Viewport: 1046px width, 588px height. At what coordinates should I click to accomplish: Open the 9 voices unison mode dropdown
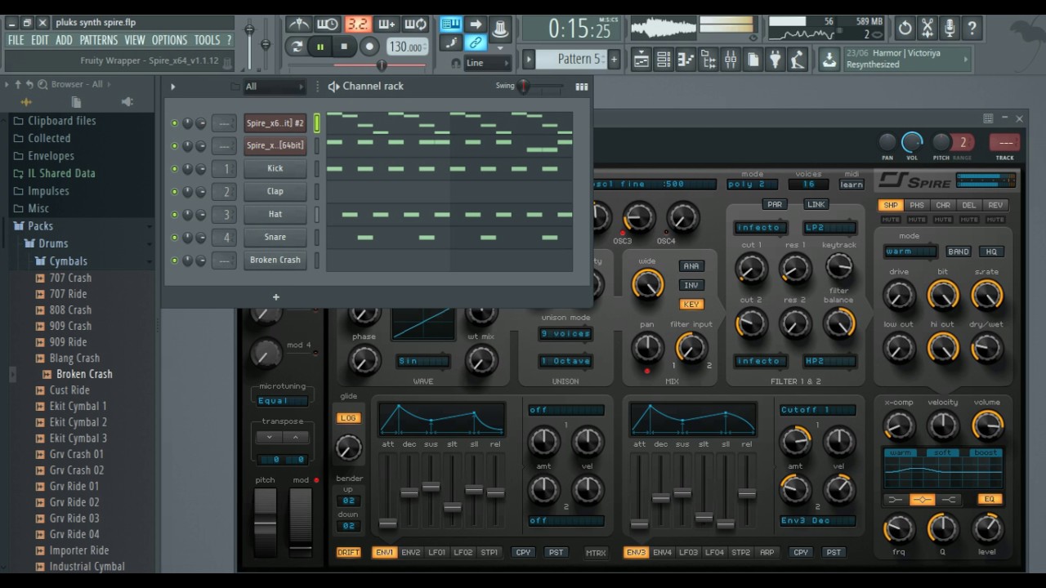565,334
